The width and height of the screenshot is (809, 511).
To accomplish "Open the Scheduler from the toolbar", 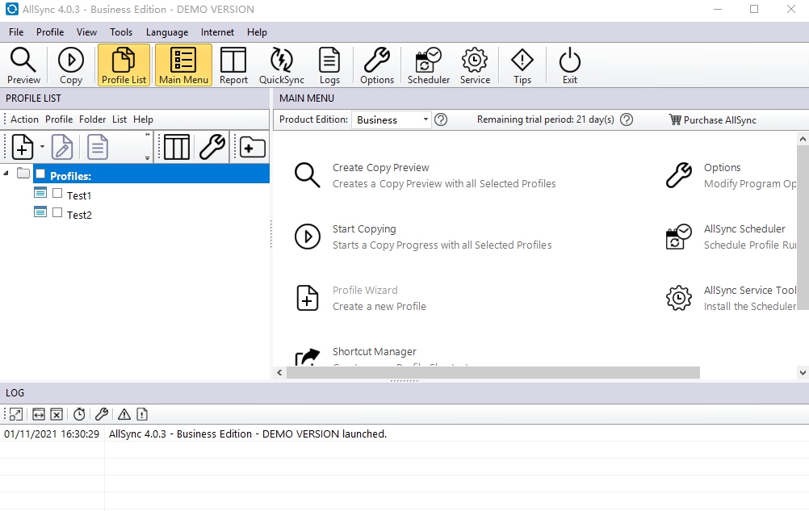I will pos(428,65).
